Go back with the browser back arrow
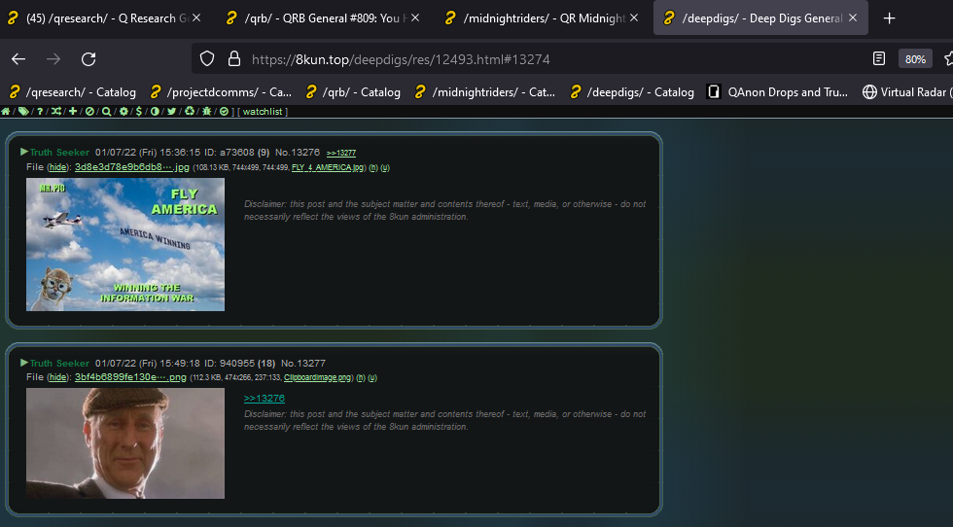Viewport: 953px width, 527px height. click(x=18, y=59)
